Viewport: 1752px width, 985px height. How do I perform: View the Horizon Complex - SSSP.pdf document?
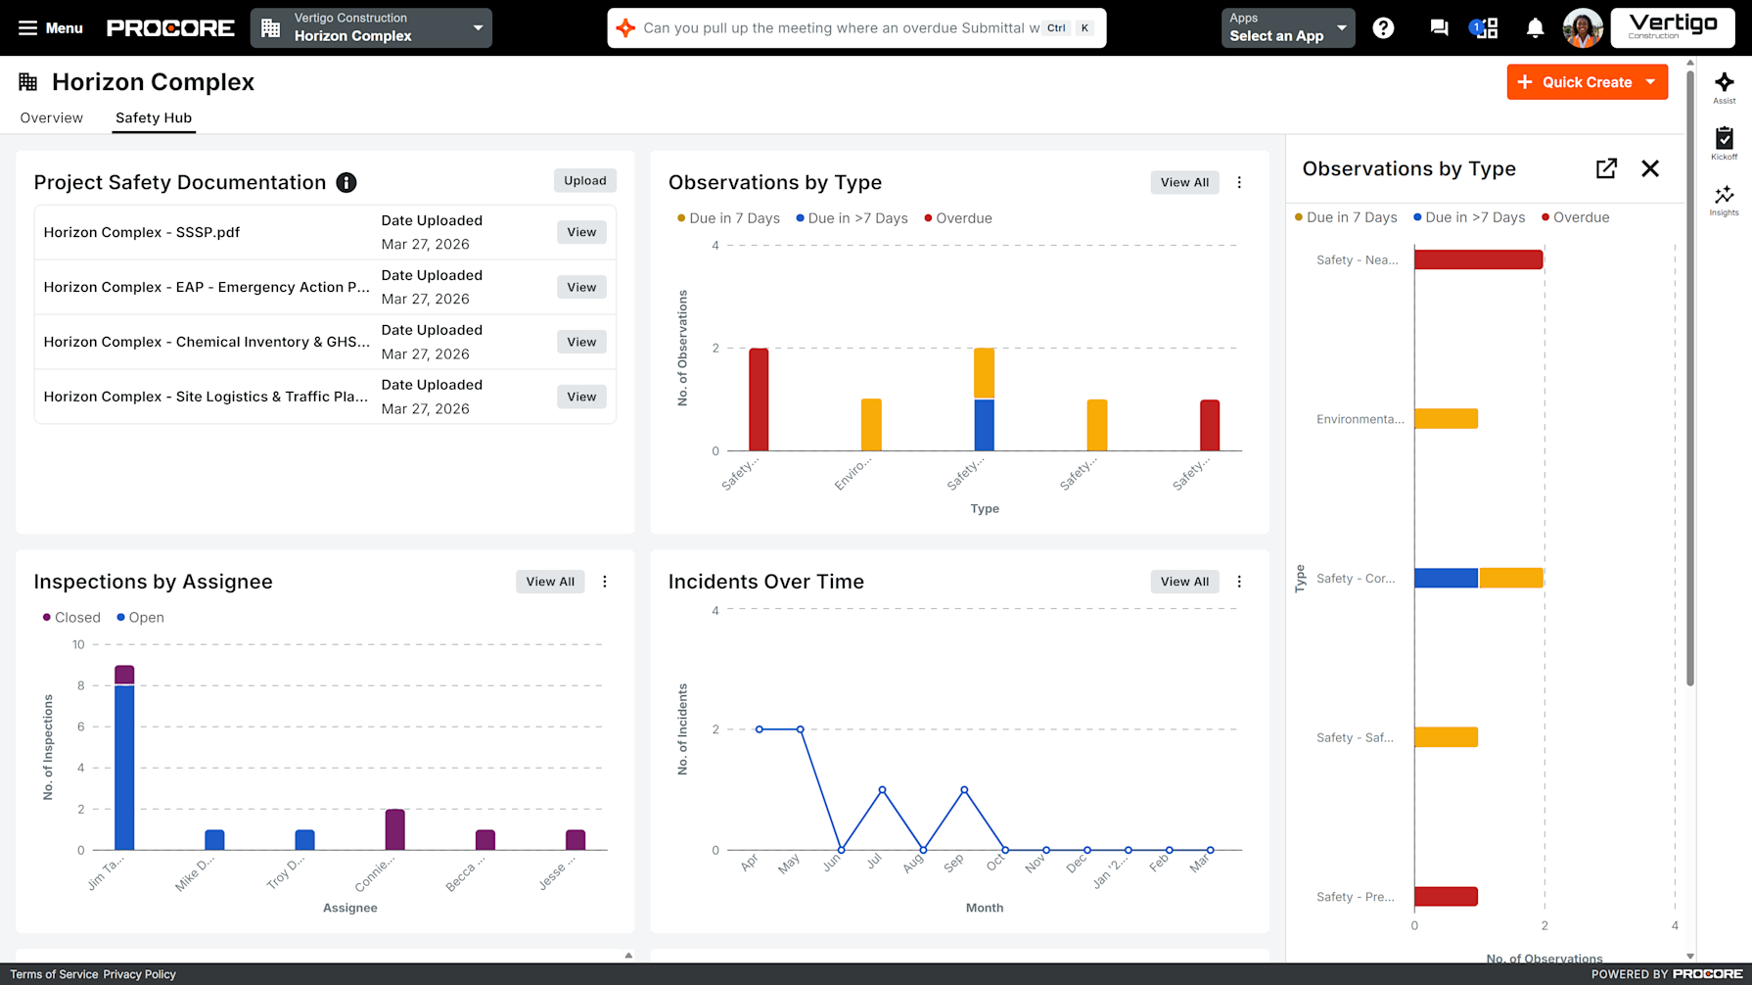coord(581,232)
